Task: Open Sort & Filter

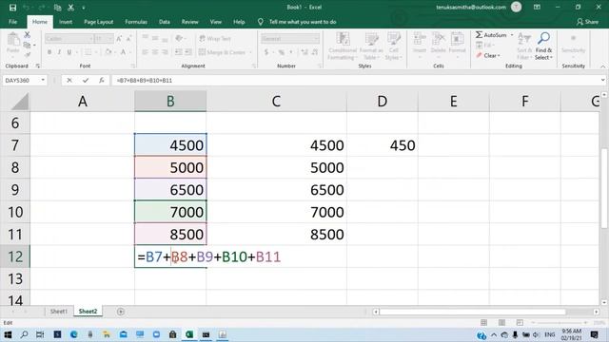Action: [524, 47]
